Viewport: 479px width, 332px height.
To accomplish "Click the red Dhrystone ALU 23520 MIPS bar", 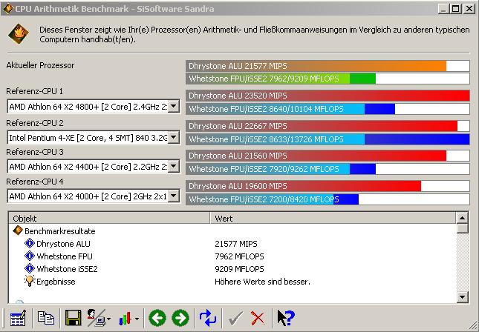I will (x=328, y=96).
